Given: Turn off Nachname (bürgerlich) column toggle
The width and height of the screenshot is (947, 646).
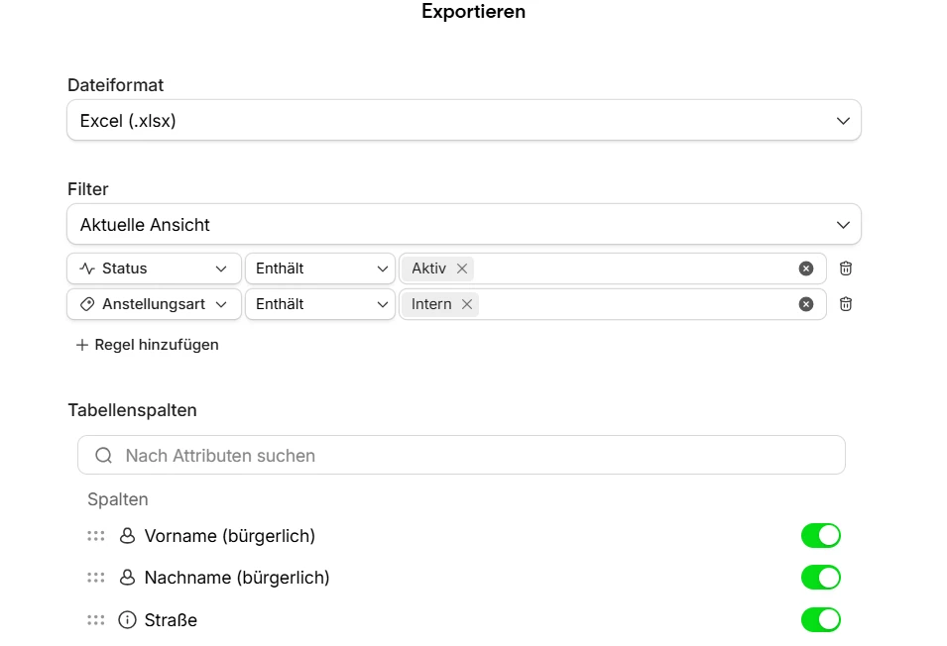Looking at the screenshot, I should coord(820,578).
